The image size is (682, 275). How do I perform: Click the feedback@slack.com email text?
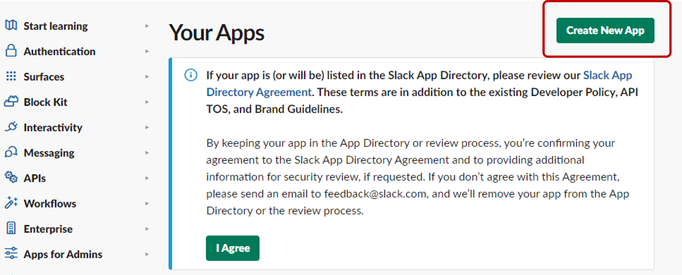coord(374,194)
